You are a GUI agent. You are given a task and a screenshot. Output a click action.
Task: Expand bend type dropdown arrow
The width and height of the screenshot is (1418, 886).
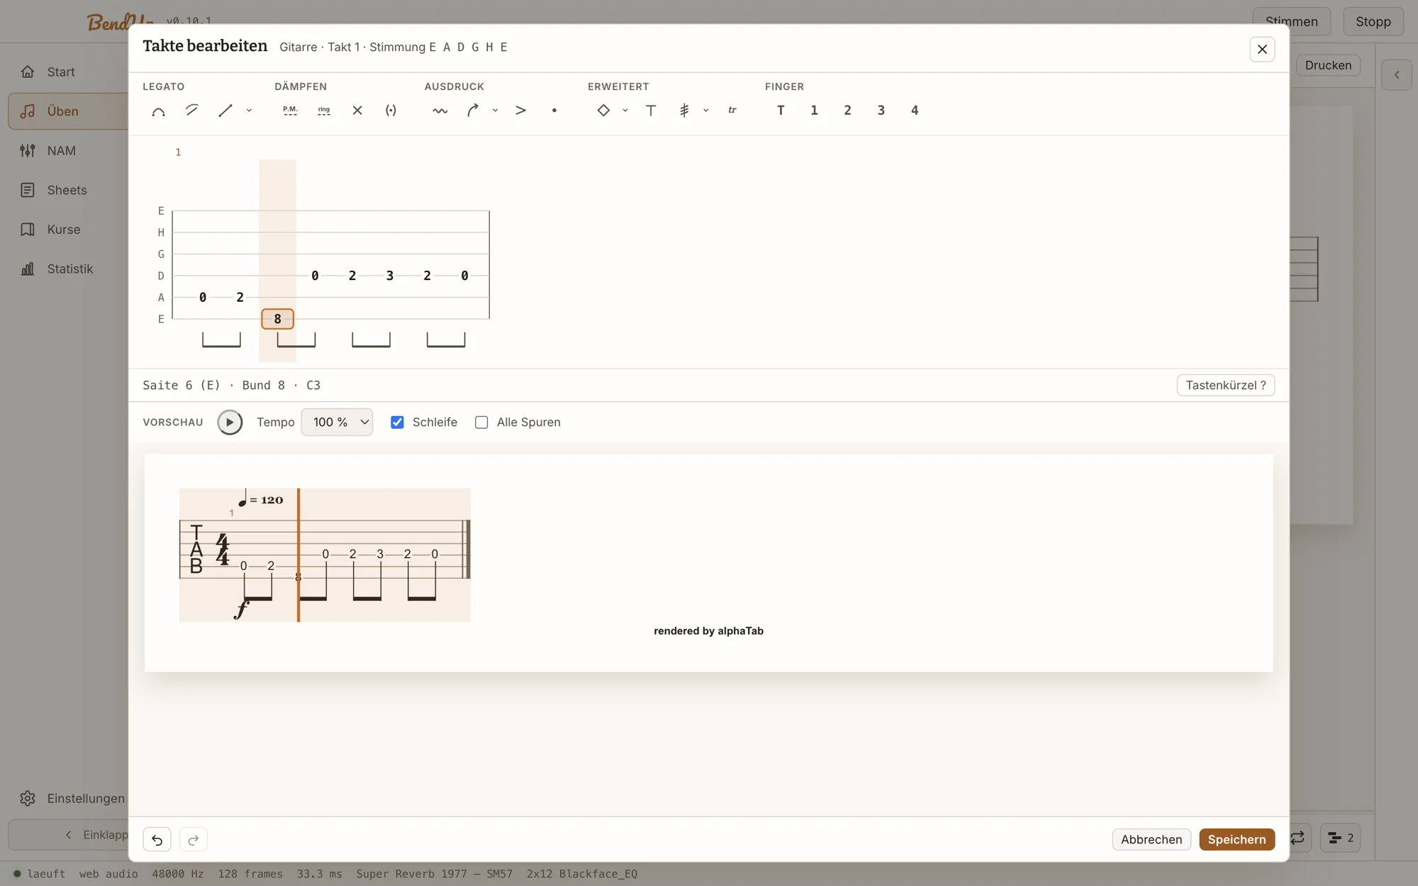pos(495,111)
